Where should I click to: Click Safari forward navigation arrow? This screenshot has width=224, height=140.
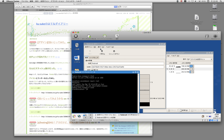pyautogui.click(x=20, y=7)
